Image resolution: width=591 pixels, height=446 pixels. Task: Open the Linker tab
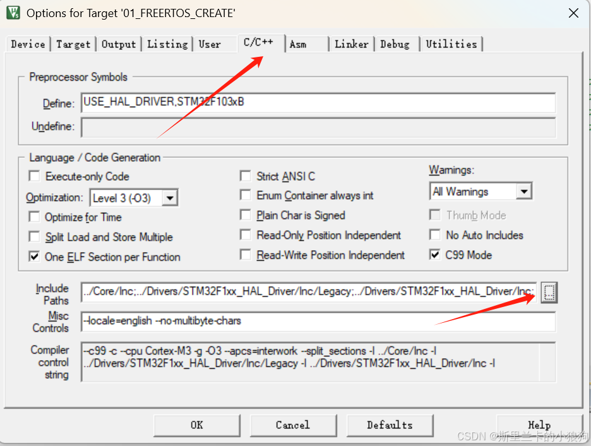coord(351,44)
